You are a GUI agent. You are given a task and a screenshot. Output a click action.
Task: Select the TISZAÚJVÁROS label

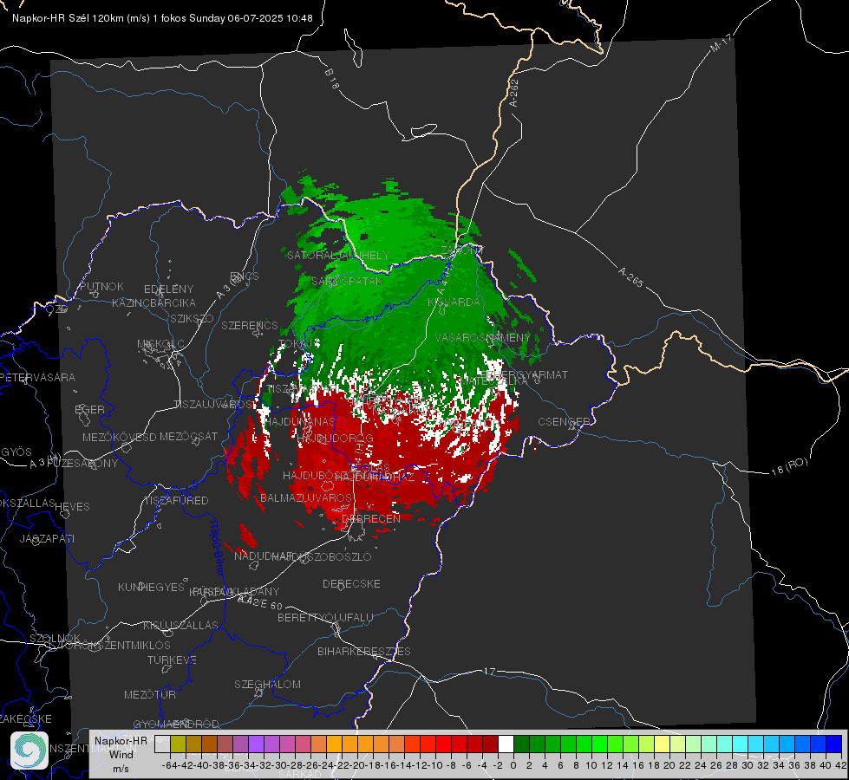(x=212, y=405)
